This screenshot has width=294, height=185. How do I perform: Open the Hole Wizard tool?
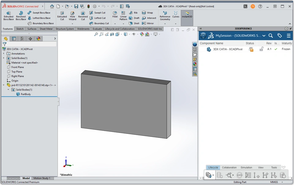tap(72, 16)
